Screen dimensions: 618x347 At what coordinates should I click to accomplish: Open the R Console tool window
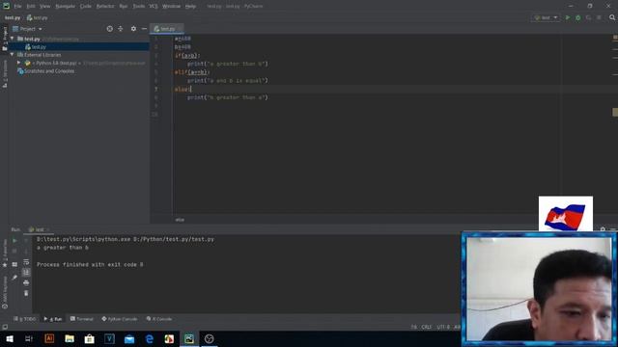click(x=159, y=319)
